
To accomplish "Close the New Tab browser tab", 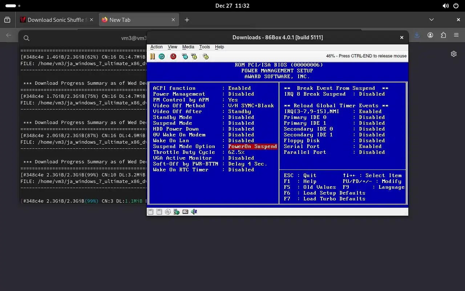I will tap(174, 20).
